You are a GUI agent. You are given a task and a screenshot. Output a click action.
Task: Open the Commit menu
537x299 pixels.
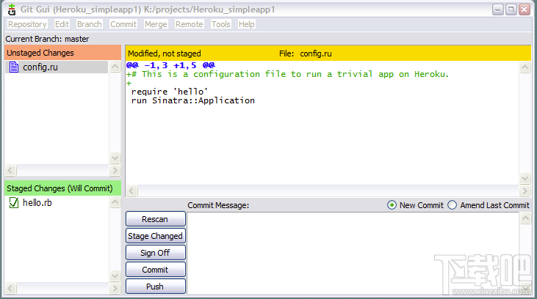tap(123, 24)
